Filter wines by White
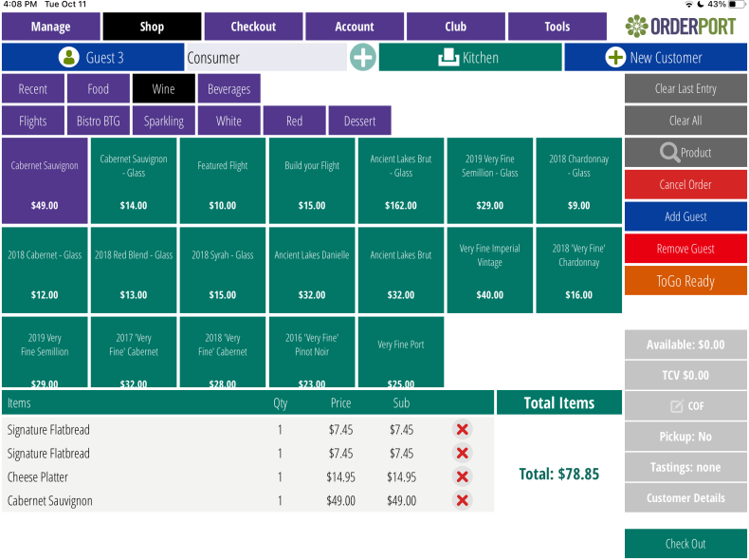 tap(229, 121)
